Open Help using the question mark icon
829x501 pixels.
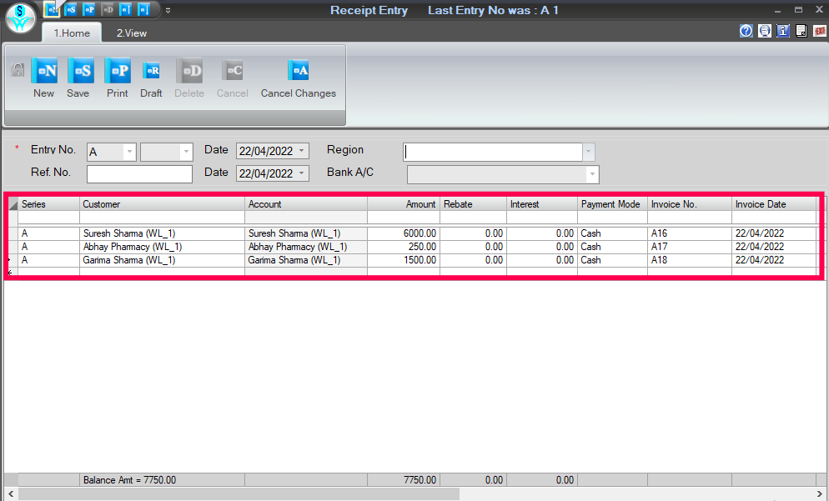[745, 30]
